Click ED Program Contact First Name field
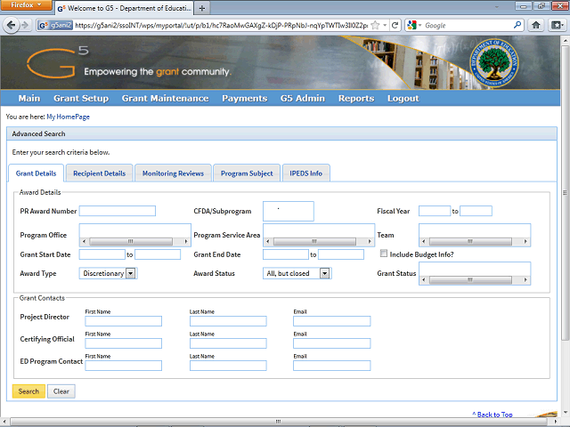Viewport: 570px width, 427px height. tap(124, 366)
